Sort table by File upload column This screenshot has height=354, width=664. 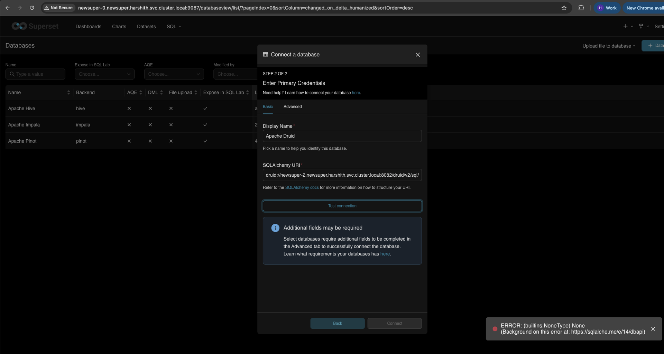point(196,92)
